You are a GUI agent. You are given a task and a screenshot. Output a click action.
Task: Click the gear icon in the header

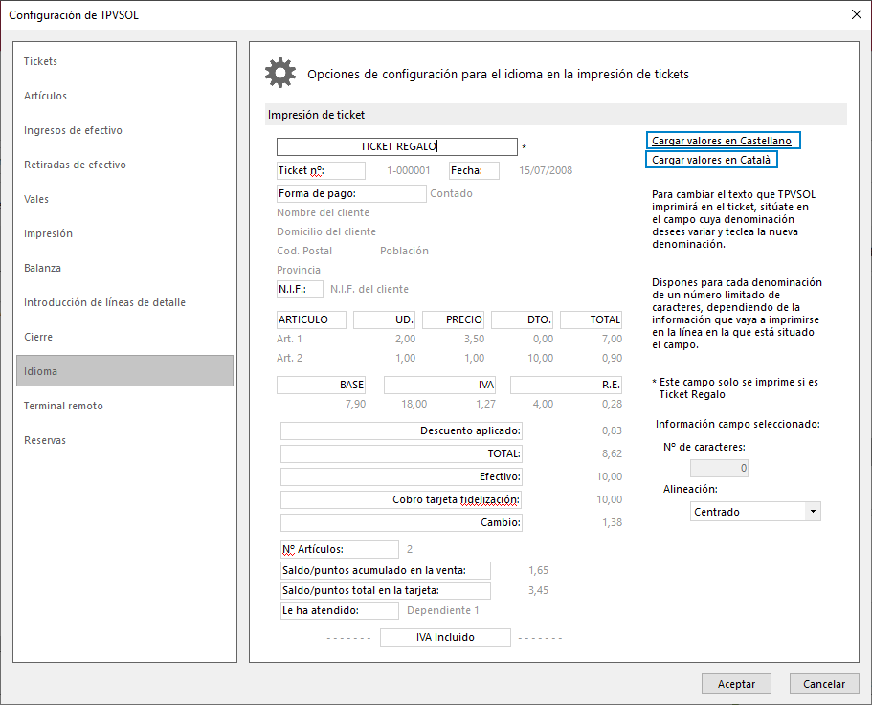pos(280,73)
